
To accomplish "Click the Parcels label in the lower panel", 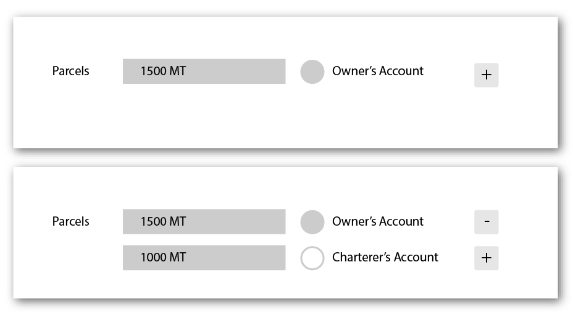I will (x=70, y=221).
